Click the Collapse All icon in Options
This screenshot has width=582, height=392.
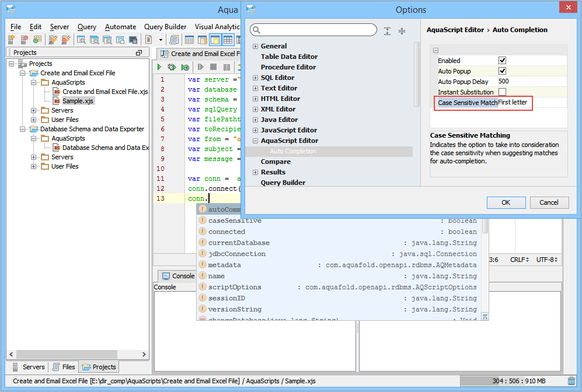coord(402,31)
